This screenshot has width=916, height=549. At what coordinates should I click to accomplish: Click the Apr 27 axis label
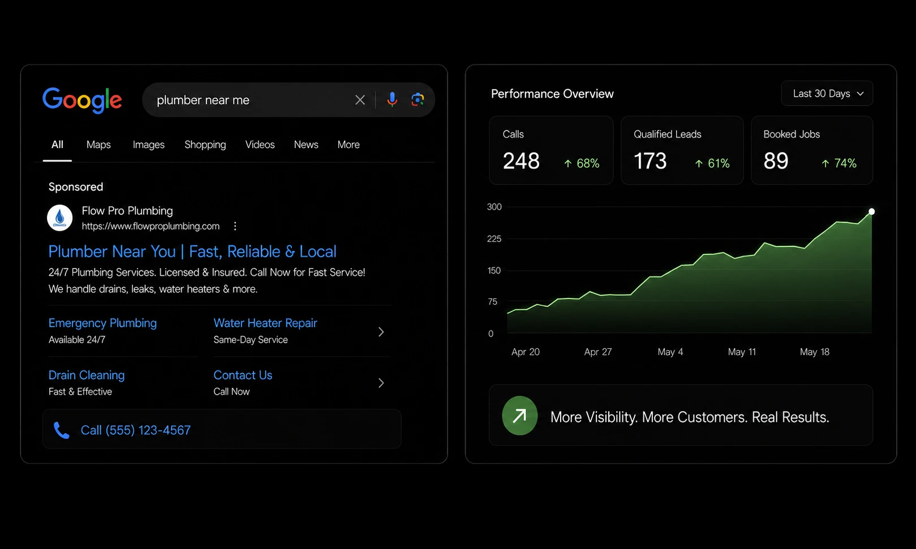pyautogui.click(x=598, y=352)
